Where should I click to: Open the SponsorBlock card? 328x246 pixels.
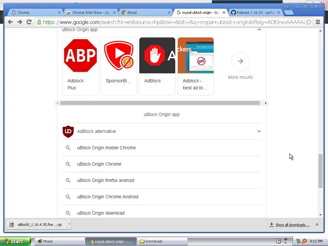(x=119, y=66)
